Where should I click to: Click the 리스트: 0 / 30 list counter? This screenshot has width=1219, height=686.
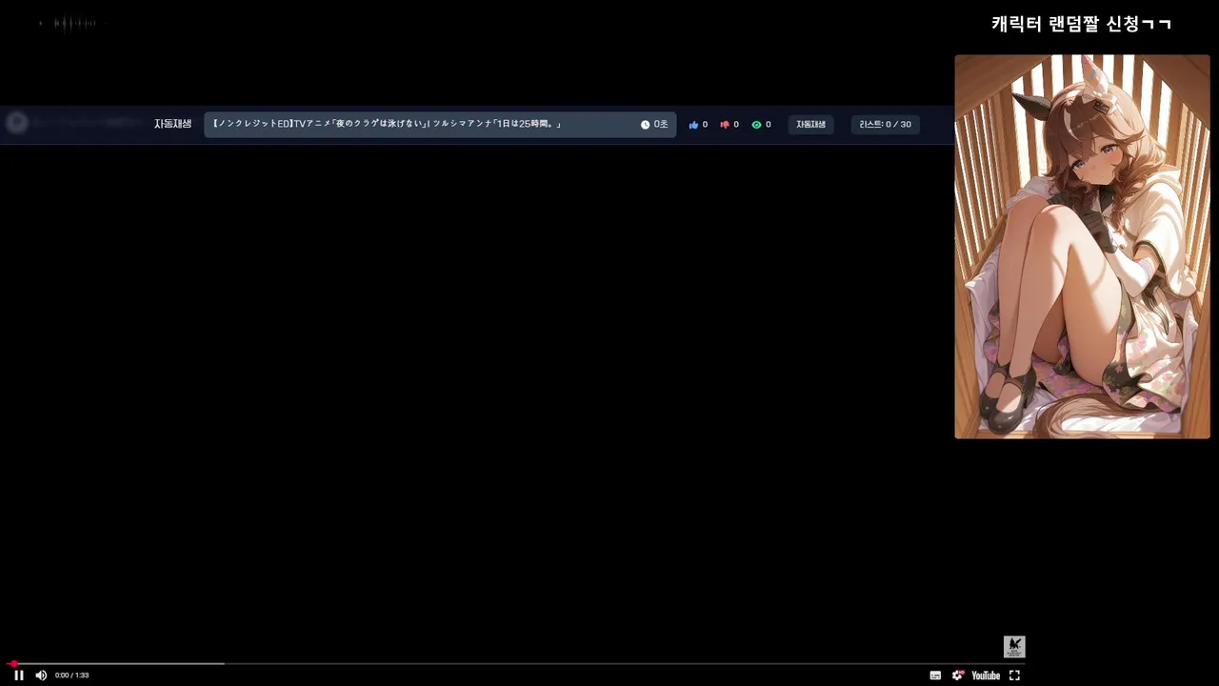885,125
